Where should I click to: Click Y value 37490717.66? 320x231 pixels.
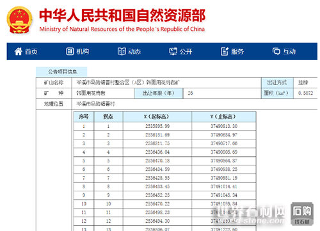point(224,143)
